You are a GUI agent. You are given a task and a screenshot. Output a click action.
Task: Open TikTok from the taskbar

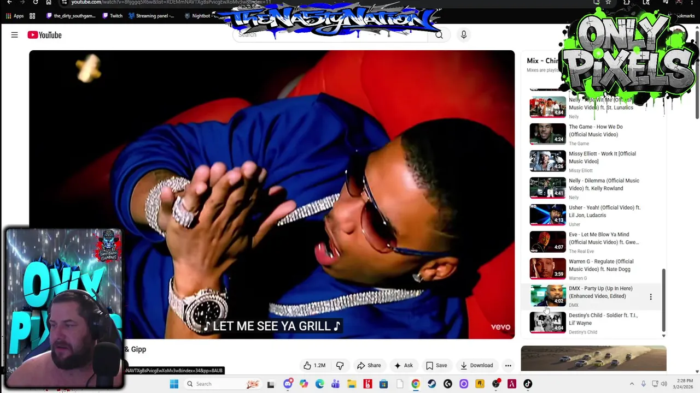(528, 384)
